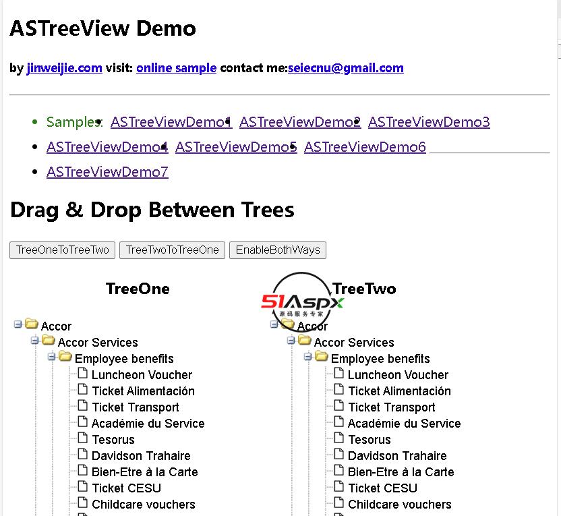Collapse the Accor root node in TreeTwo
Screen dimensions: 561x516
coord(274,324)
